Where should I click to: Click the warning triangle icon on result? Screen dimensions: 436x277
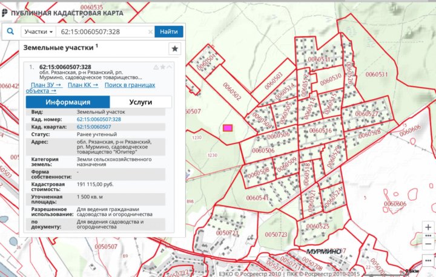156,67
